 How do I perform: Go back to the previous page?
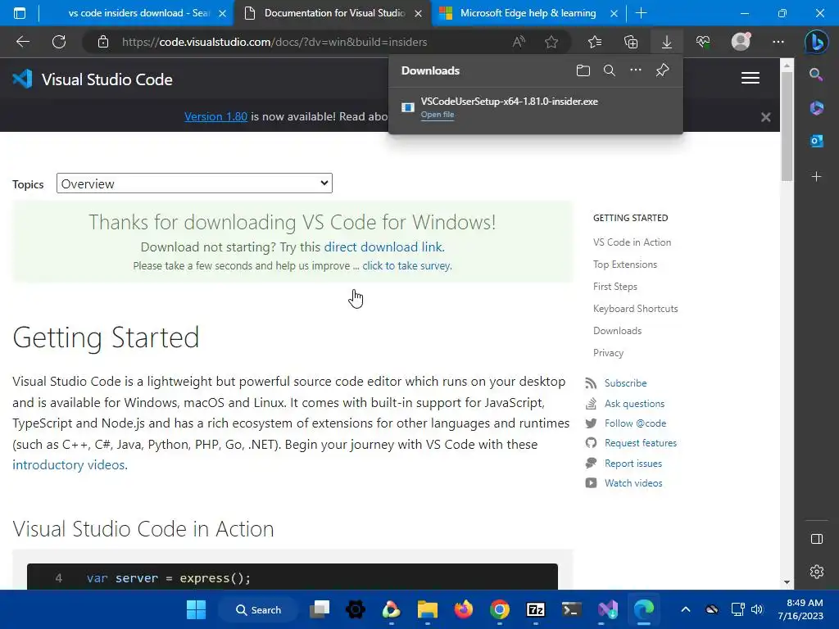[x=22, y=42]
